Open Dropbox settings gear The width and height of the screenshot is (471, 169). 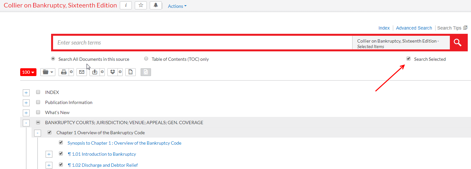(120, 72)
